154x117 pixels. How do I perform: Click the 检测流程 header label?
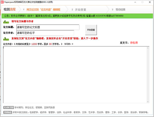10,9
